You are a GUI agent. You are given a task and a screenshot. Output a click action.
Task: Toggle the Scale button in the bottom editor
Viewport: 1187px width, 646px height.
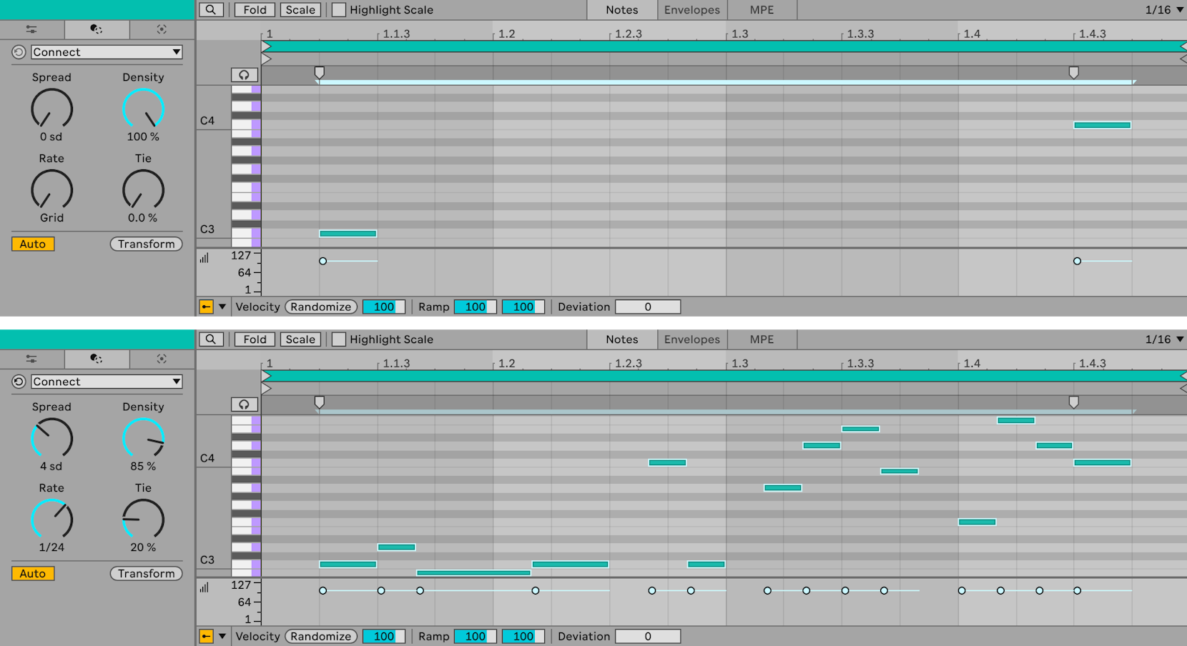pyautogui.click(x=300, y=339)
